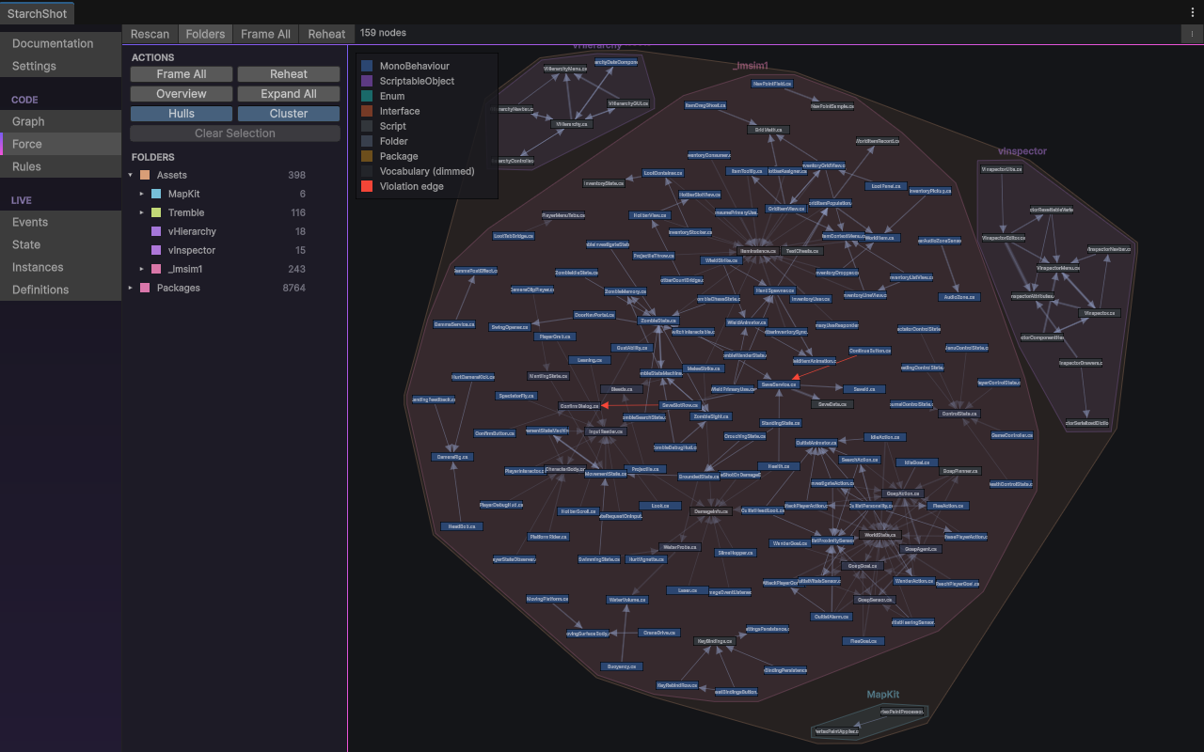Screen dimensions: 1204x752
Task: Click the _lmsim1 hull label
Action: pos(751,66)
